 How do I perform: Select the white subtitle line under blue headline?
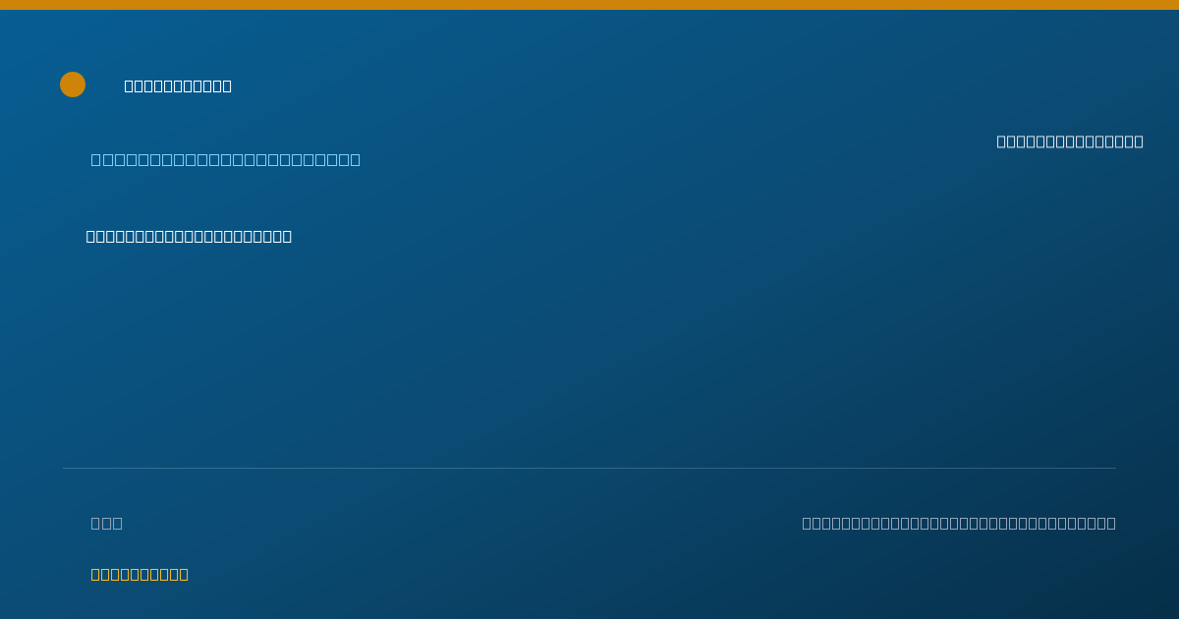pyautogui.click(x=189, y=236)
